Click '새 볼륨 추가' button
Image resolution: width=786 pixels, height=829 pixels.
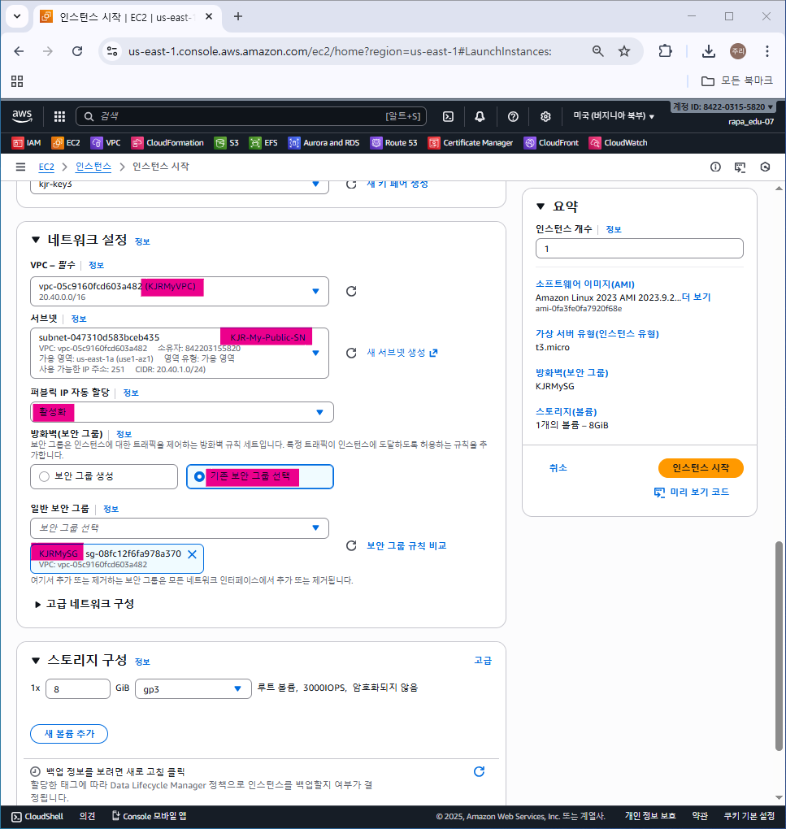coord(69,734)
